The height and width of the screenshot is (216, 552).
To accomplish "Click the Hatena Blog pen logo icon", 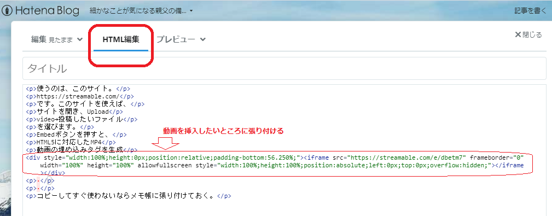I will click(7, 10).
